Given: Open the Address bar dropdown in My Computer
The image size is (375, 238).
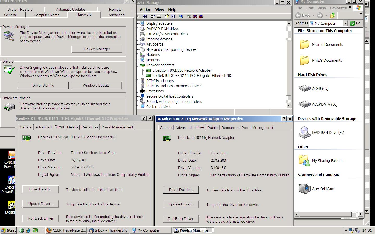Looking at the screenshot, I should (x=345, y=23).
